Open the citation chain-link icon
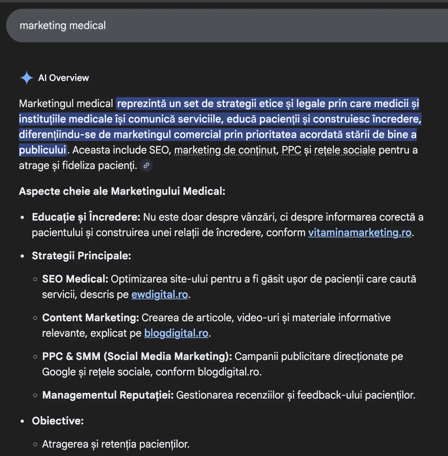This screenshot has height=456, width=448. pyautogui.click(x=146, y=165)
